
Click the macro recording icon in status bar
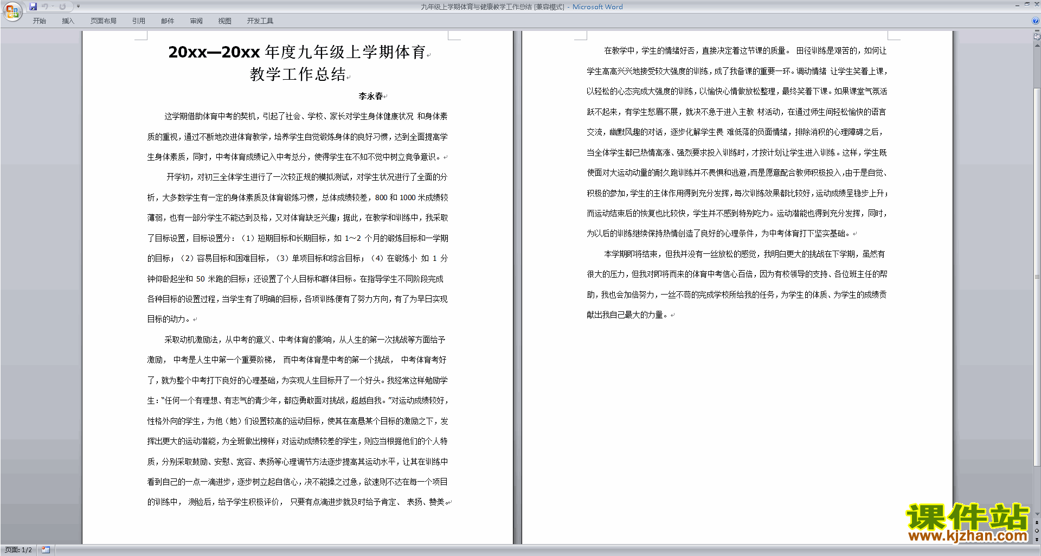pos(46,550)
